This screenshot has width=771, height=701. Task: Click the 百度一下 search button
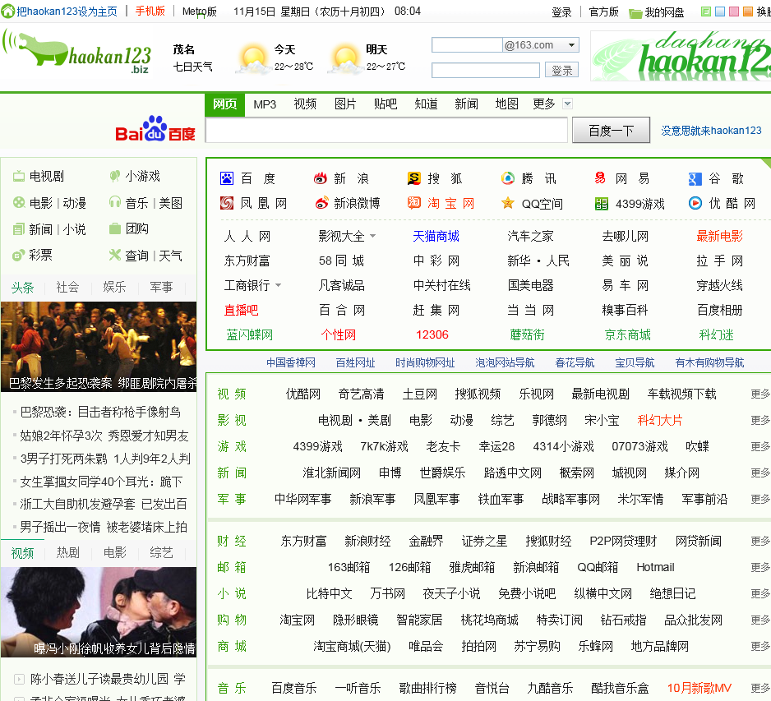[612, 131]
